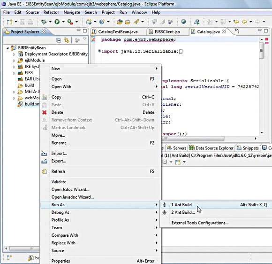Open the dropdown next to Debug icon

[x=50, y=22]
